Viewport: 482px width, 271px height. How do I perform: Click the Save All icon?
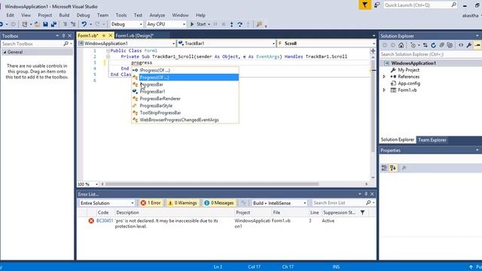pyautogui.click(x=53, y=24)
